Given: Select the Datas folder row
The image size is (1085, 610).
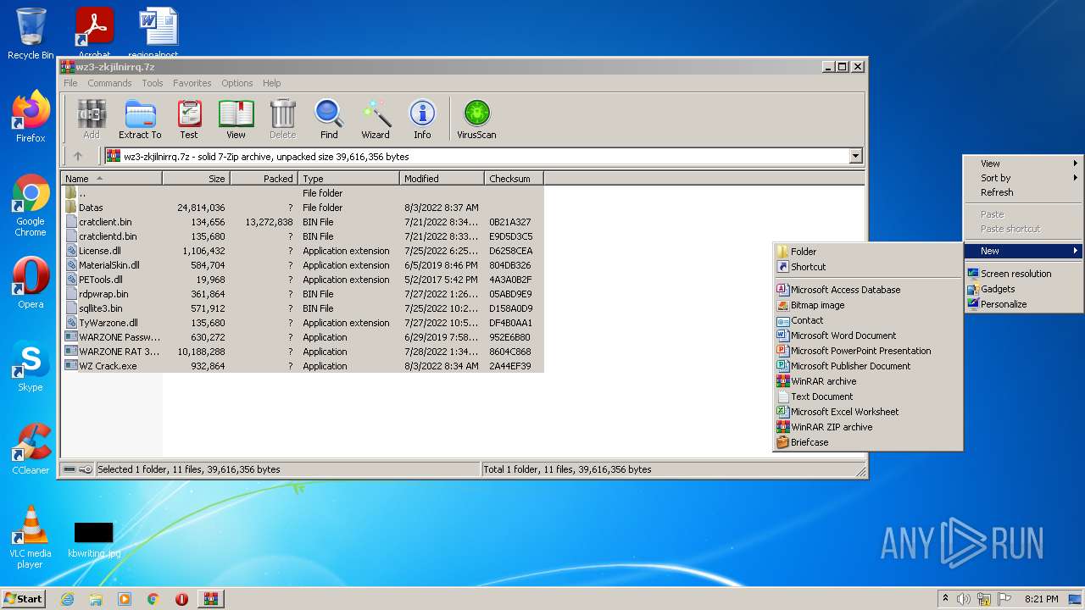Looking at the screenshot, I should pyautogui.click(x=303, y=208).
